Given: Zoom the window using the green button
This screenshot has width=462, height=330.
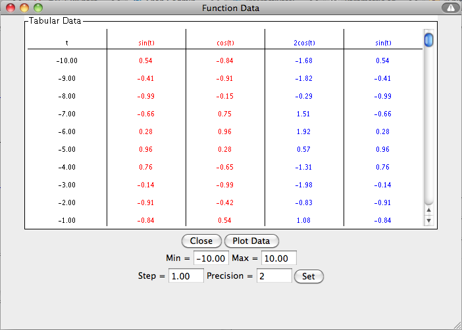Looking at the screenshot, I should coord(38,9).
